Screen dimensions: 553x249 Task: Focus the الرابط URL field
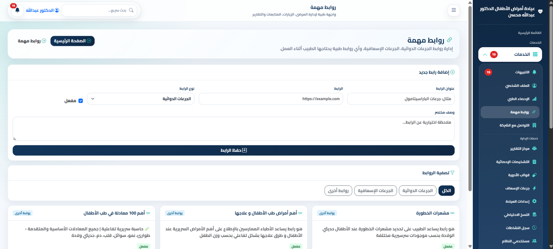pos(271,99)
